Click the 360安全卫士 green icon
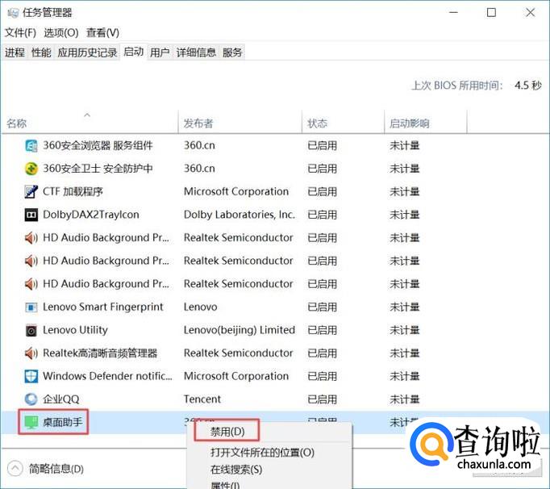 tap(31, 169)
